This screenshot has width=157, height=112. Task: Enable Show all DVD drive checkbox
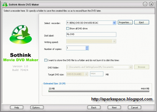coord(68,29)
